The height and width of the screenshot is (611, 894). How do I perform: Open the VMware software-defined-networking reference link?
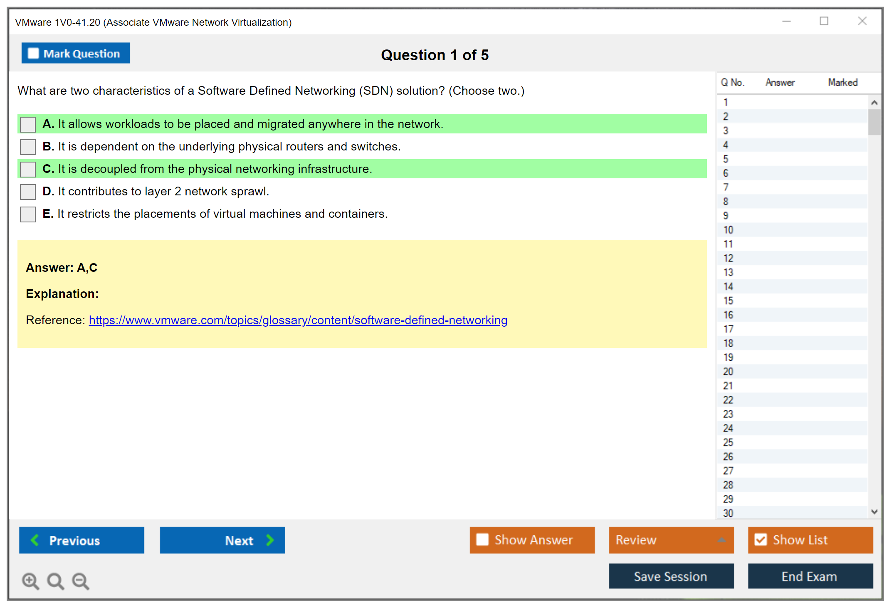tap(298, 320)
